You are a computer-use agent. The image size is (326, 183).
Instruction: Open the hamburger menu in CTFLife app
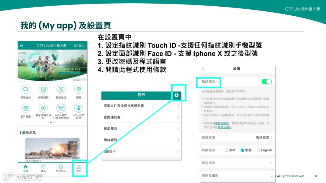click(21, 45)
